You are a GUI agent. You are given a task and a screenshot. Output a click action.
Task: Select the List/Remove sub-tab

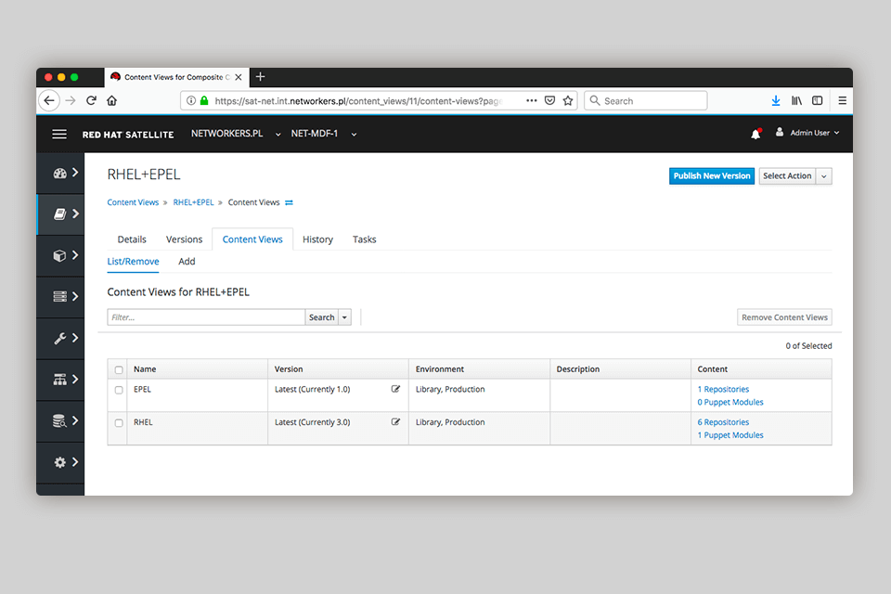click(x=133, y=262)
